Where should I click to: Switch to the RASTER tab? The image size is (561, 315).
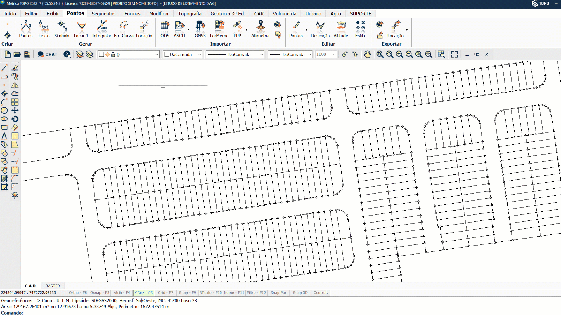tap(53, 286)
